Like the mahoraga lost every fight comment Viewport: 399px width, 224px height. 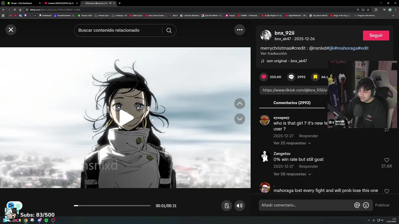click(x=387, y=191)
